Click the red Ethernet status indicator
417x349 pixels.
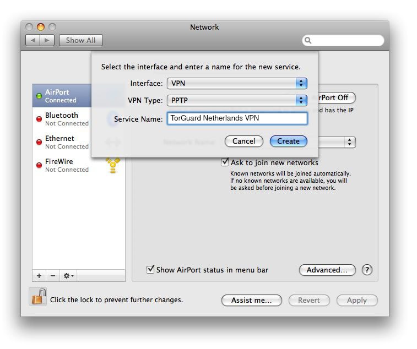(x=39, y=142)
